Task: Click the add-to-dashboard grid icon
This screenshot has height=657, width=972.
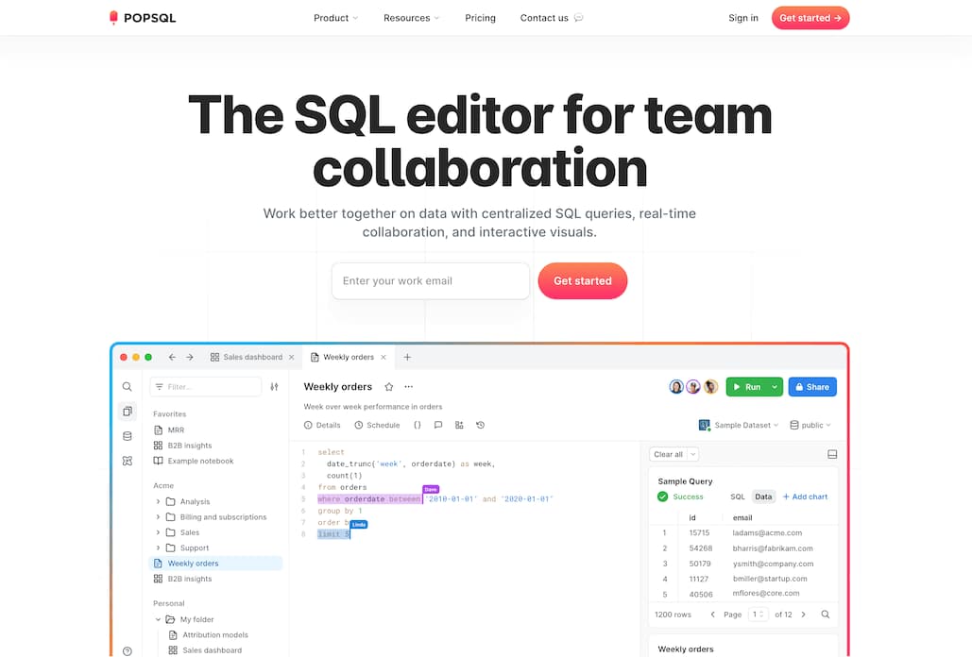Action: click(459, 426)
